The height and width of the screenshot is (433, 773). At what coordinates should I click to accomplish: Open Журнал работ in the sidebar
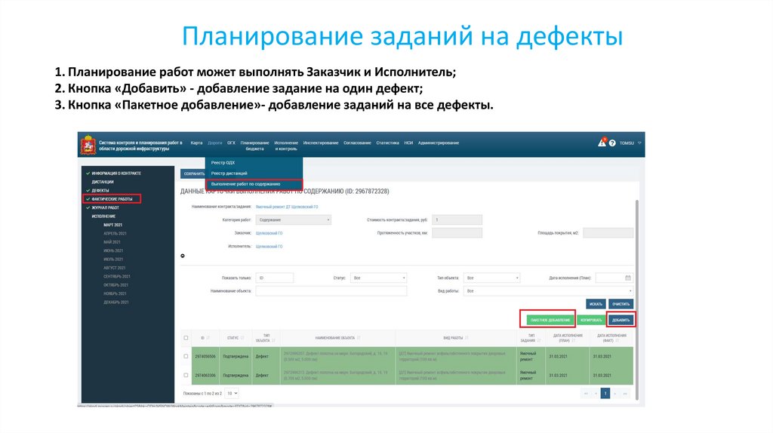point(105,208)
